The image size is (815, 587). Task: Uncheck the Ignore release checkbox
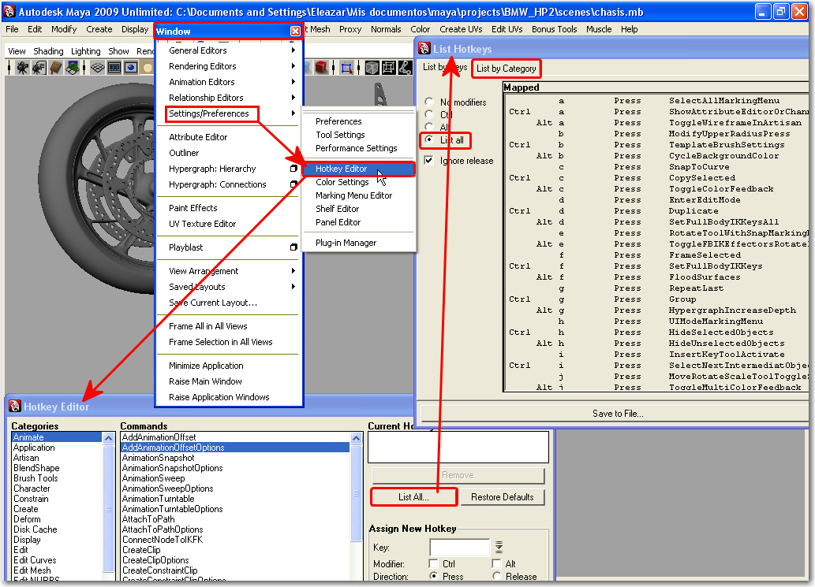click(x=429, y=161)
